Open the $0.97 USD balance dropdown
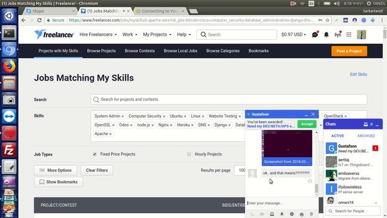The height and width of the screenshot is (218, 387). pyautogui.click(x=293, y=35)
